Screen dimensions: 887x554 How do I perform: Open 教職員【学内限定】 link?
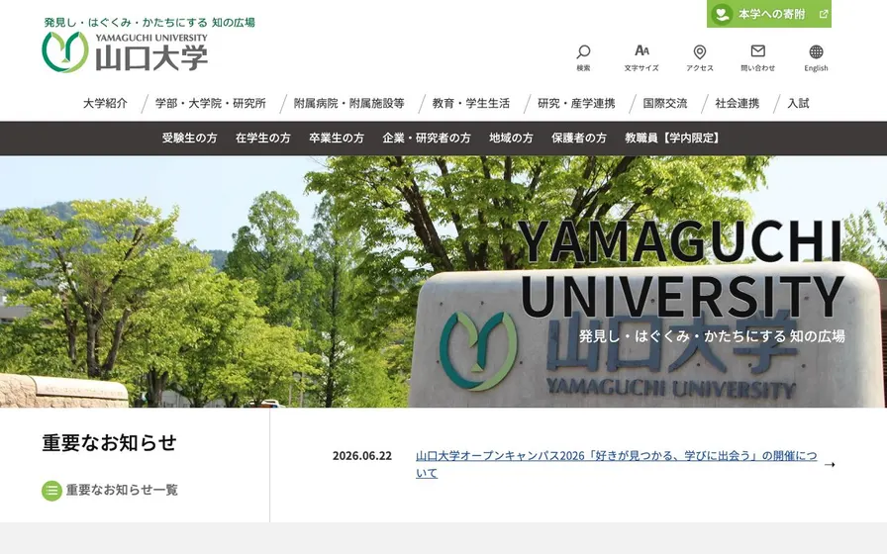coord(672,138)
